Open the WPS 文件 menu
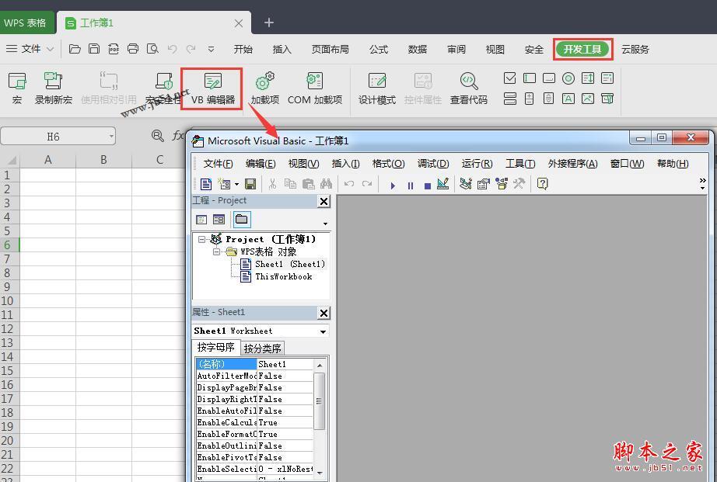Image resolution: width=717 pixels, height=482 pixels. tap(30, 49)
